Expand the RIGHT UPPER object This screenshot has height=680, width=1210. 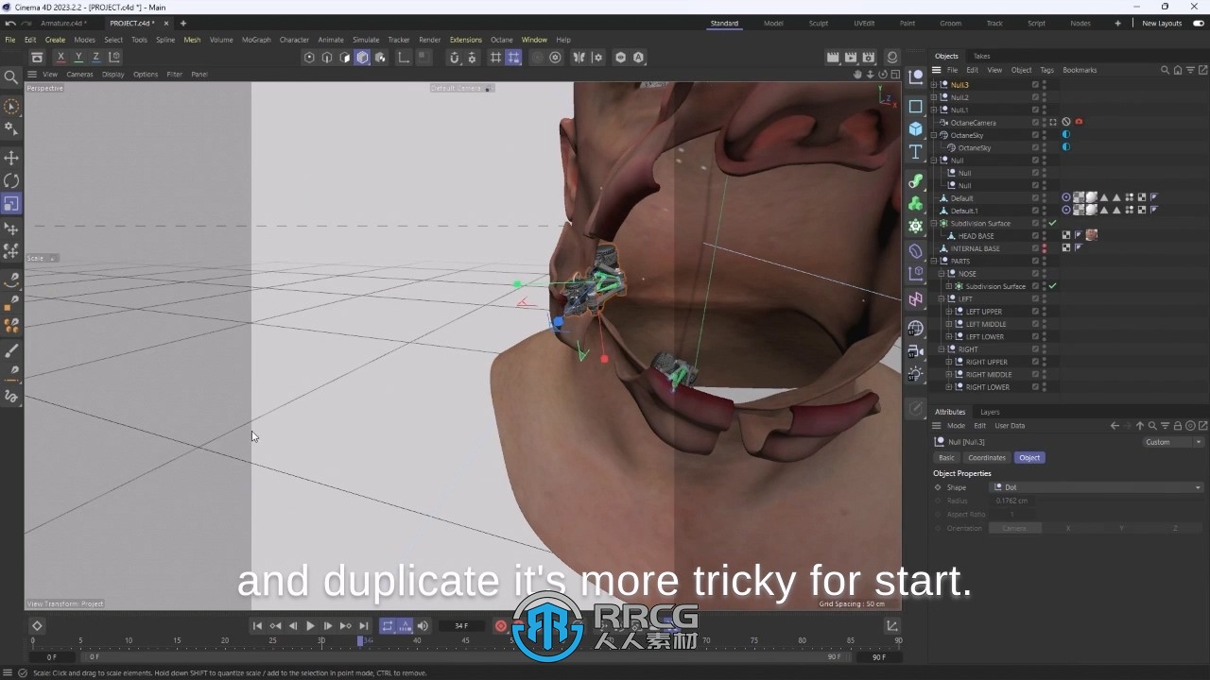(x=949, y=362)
